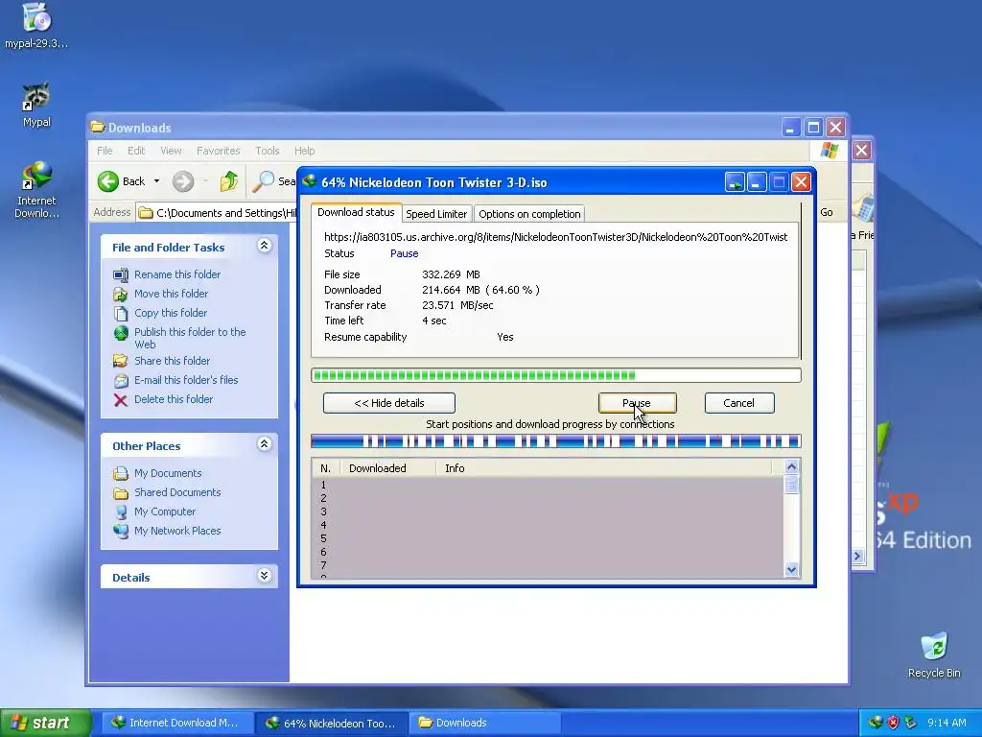Click the blue connections progress bar
Screen dimensions: 982x737
pos(555,441)
